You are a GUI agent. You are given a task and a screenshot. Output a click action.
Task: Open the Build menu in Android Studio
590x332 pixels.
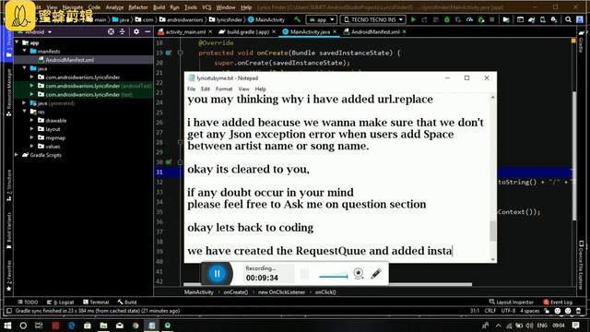click(x=159, y=7)
